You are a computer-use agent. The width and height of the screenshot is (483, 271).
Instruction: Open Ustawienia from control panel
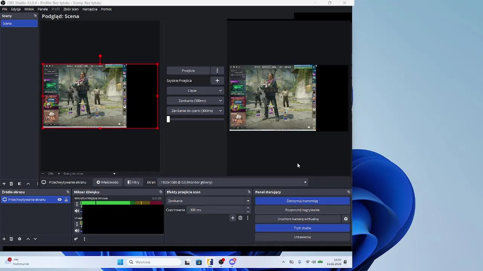coord(302,237)
